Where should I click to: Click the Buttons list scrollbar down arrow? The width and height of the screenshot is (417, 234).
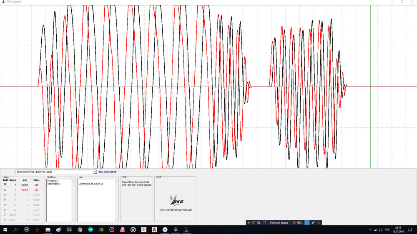(74, 220)
